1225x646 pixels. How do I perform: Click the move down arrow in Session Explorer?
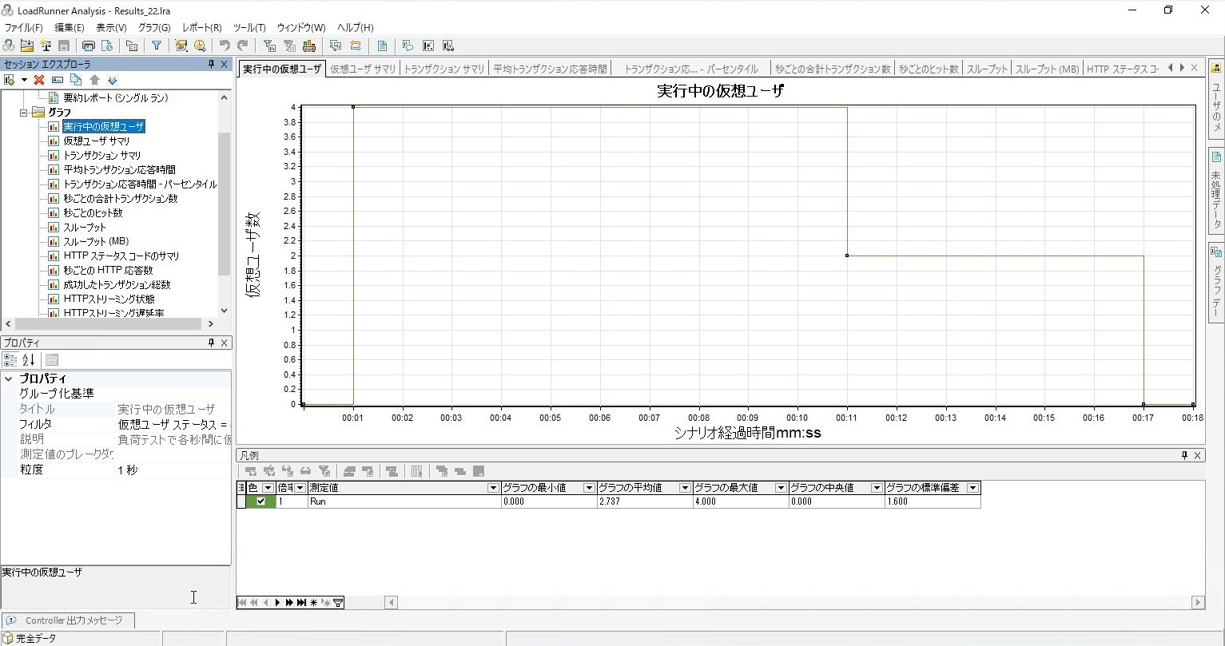coord(112,80)
